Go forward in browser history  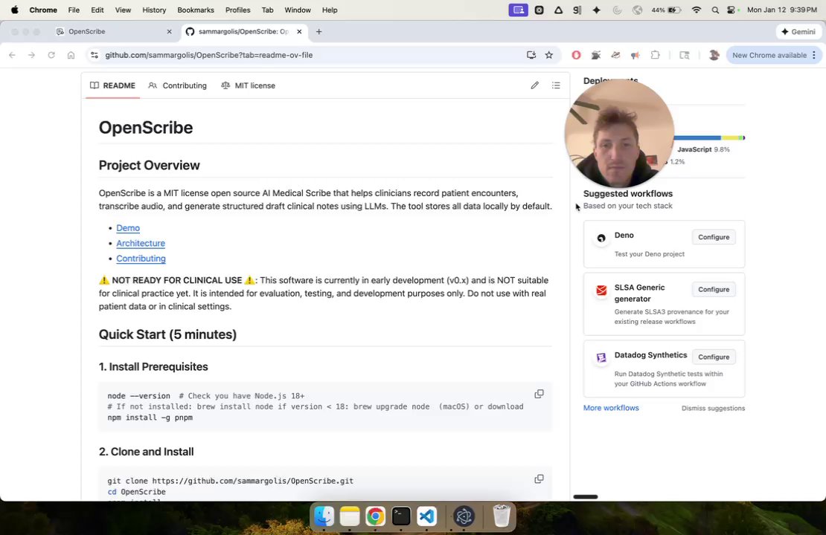[31, 55]
